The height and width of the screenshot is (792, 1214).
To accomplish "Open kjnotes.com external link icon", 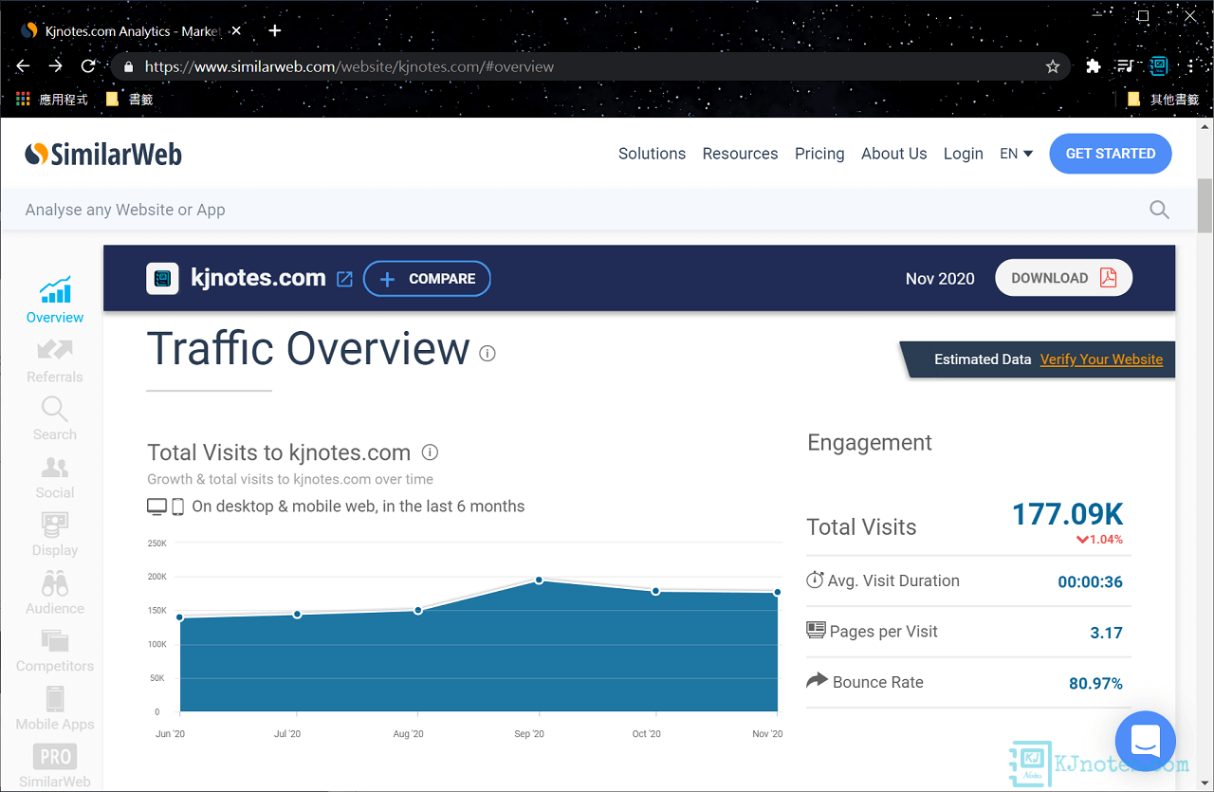I will (x=345, y=279).
